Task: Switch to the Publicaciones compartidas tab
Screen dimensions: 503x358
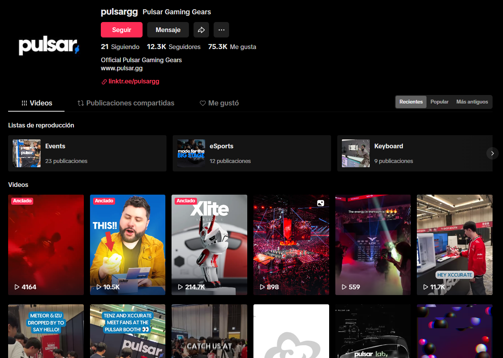Action: pos(126,103)
